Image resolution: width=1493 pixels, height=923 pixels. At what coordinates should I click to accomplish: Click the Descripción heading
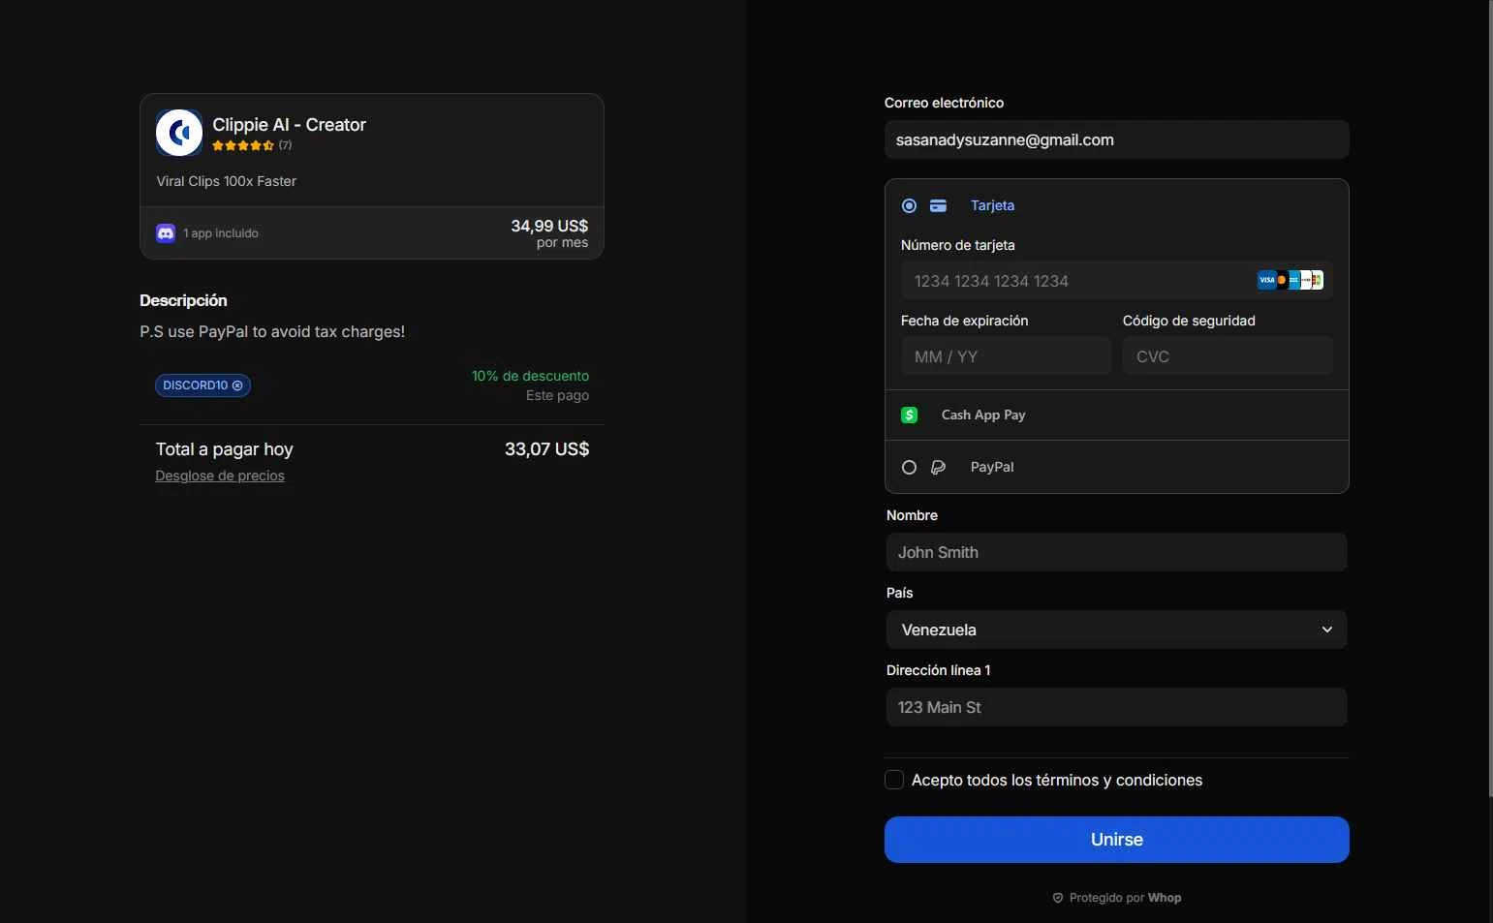click(183, 300)
